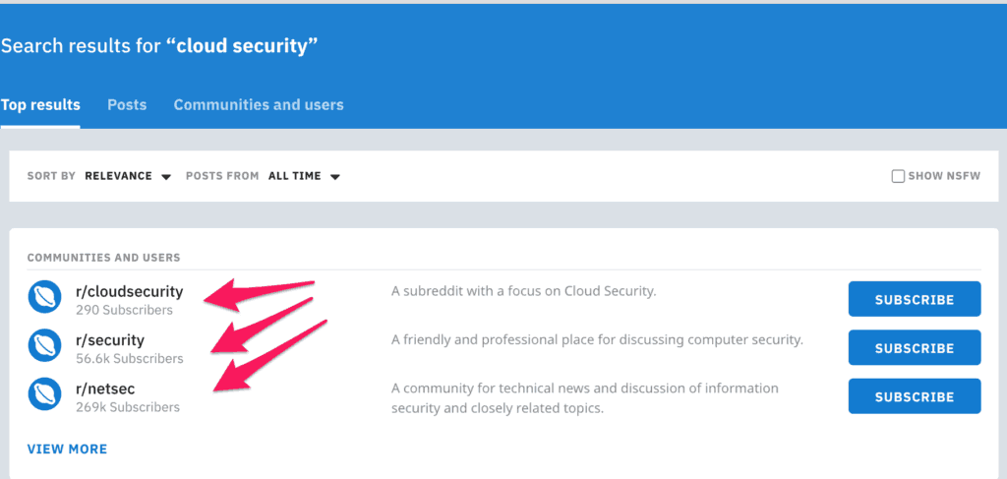Click the 'focus on Cloud Security' description

(523, 291)
